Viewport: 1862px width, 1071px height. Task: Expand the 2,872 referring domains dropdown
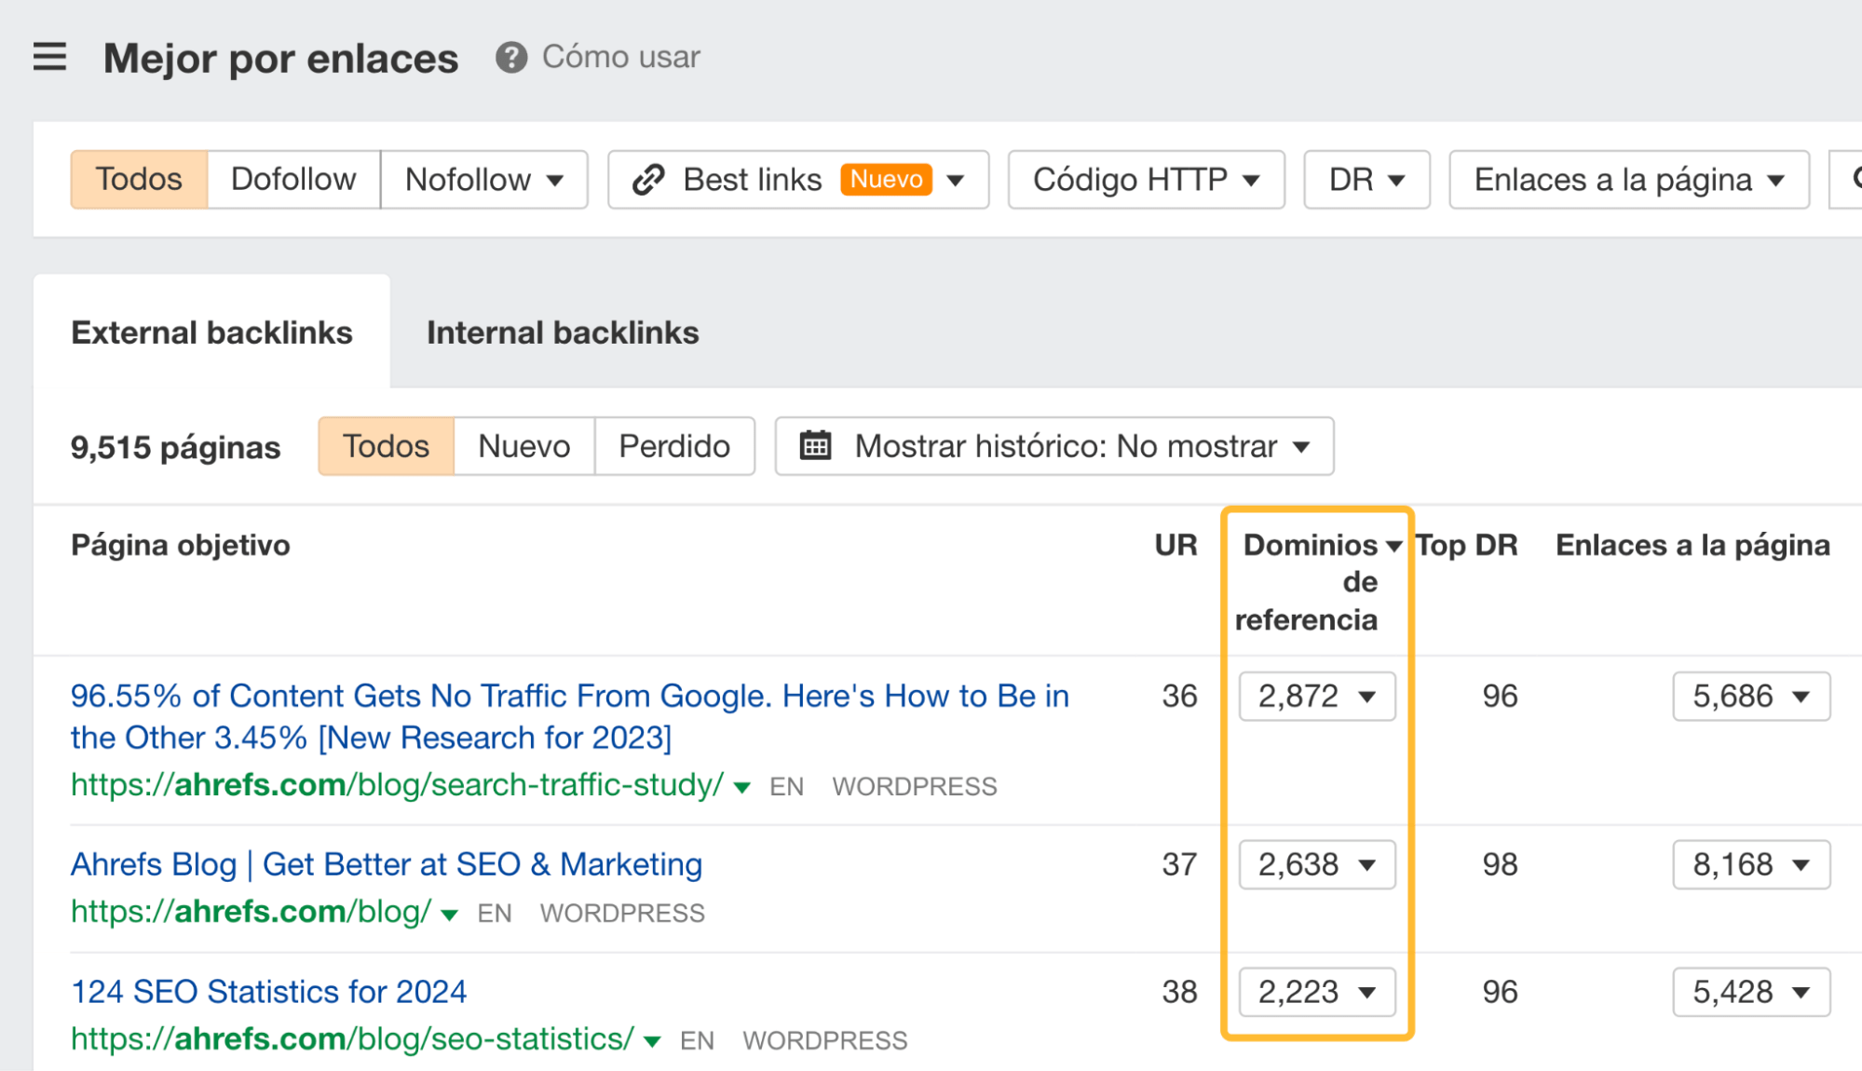(1316, 696)
